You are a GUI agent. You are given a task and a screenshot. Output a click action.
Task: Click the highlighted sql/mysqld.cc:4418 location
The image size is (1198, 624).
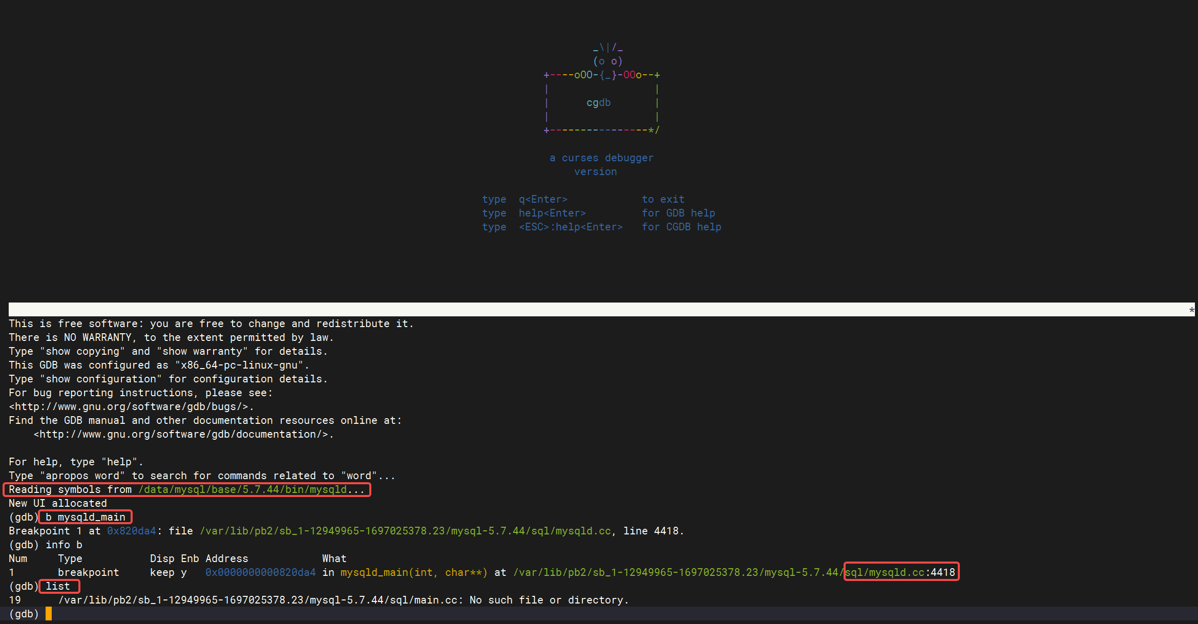click(x=900, y=572)
